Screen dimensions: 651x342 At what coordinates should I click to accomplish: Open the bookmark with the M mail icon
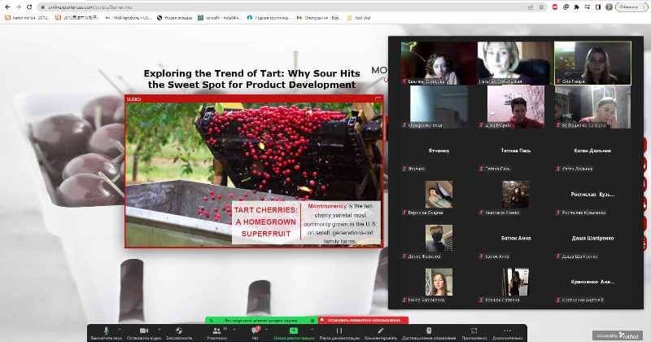coord(319,18)
